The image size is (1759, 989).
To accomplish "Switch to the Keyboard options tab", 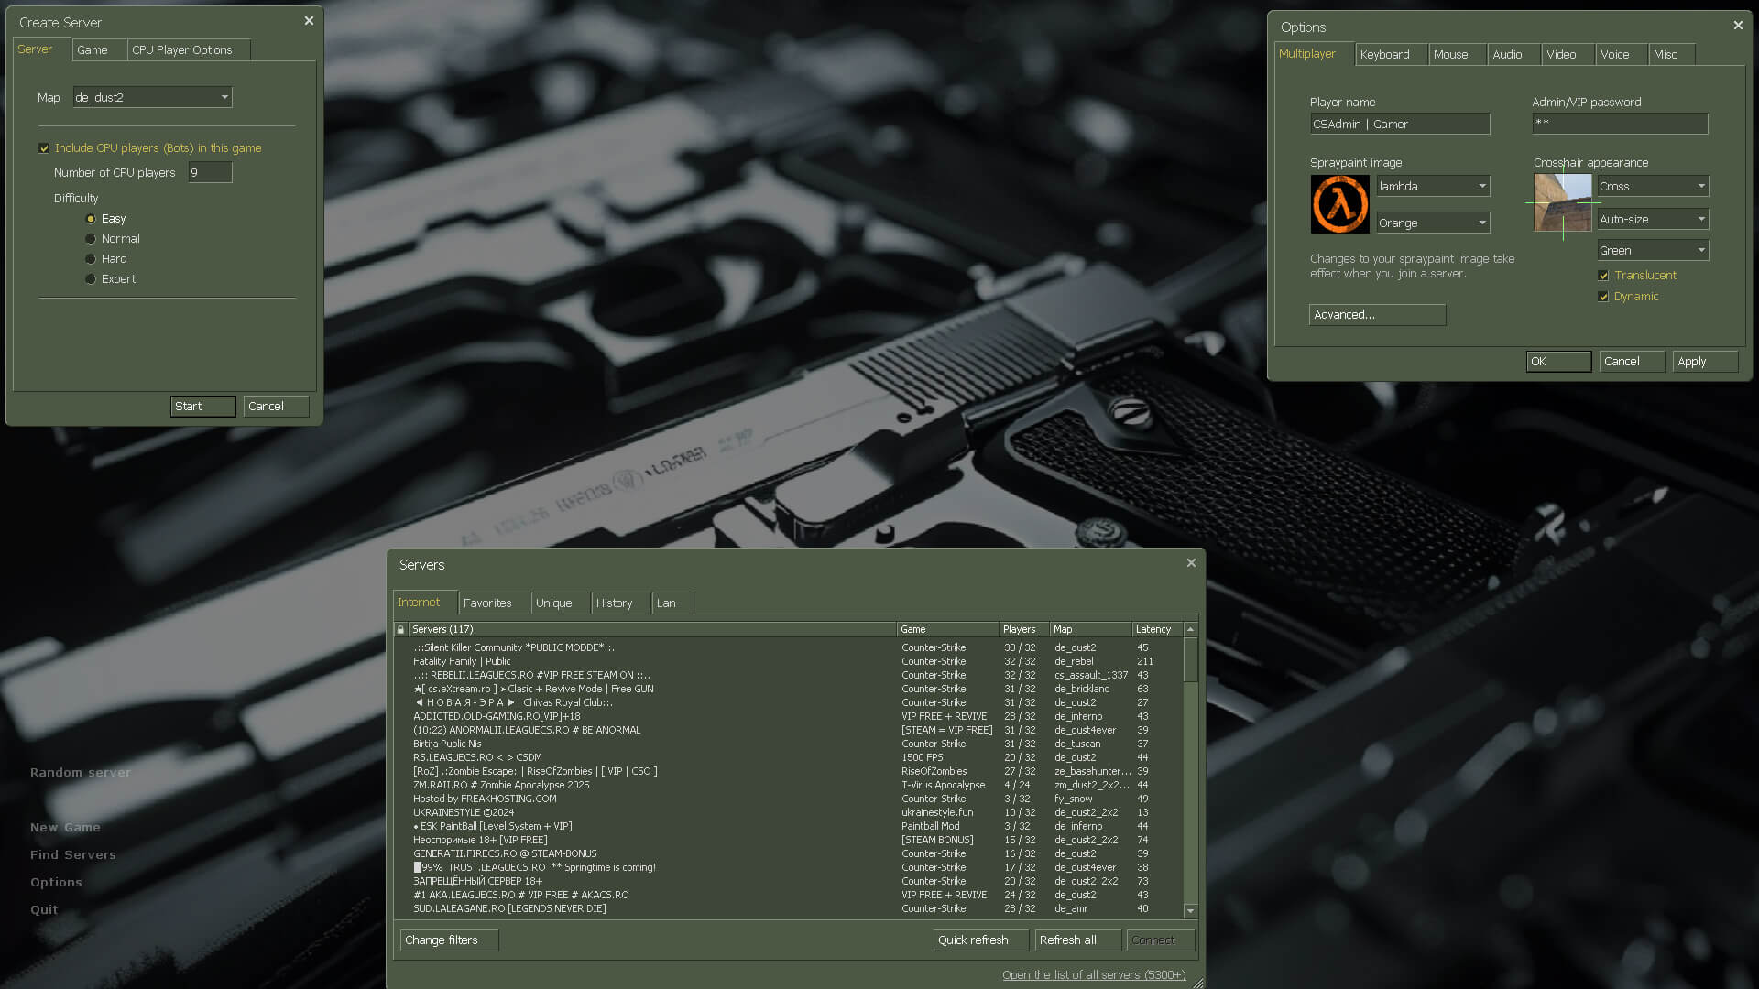I will [x=1391, y=55].
